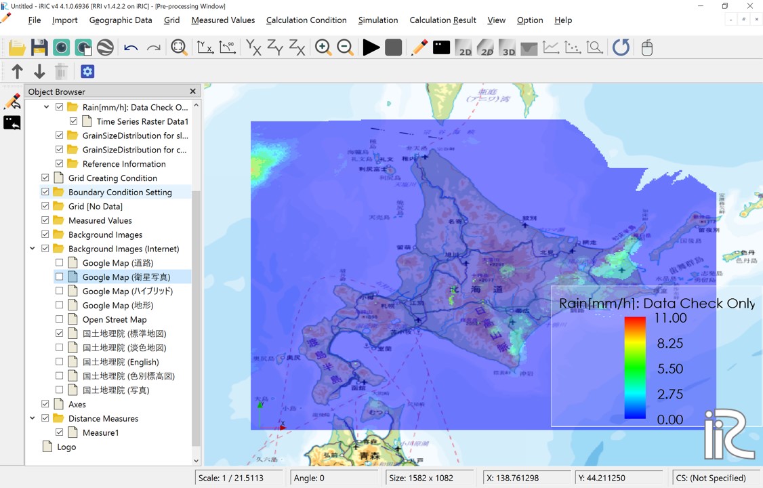Toggle the Axes checkbox
This screenshot has height=488, width=763.
point(45,404)
